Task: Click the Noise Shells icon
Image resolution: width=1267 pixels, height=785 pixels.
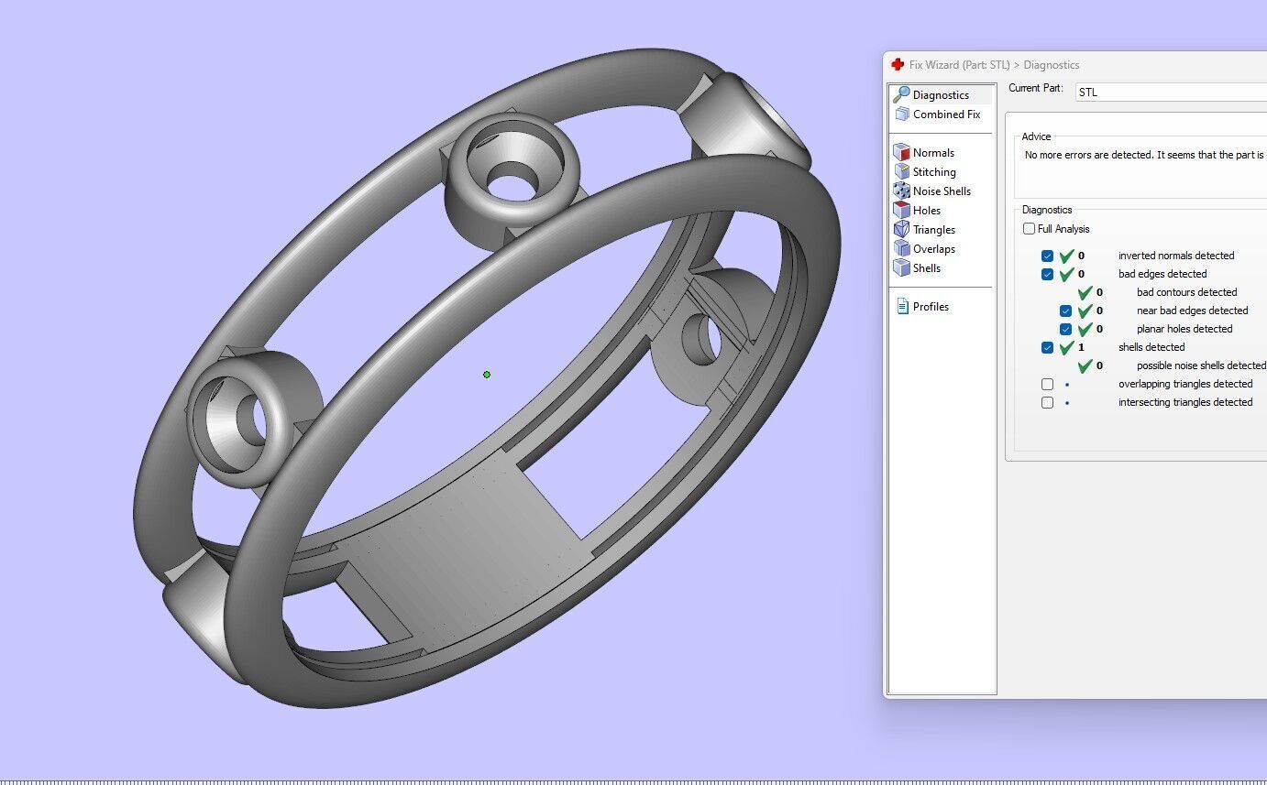Action: [902, 191]
